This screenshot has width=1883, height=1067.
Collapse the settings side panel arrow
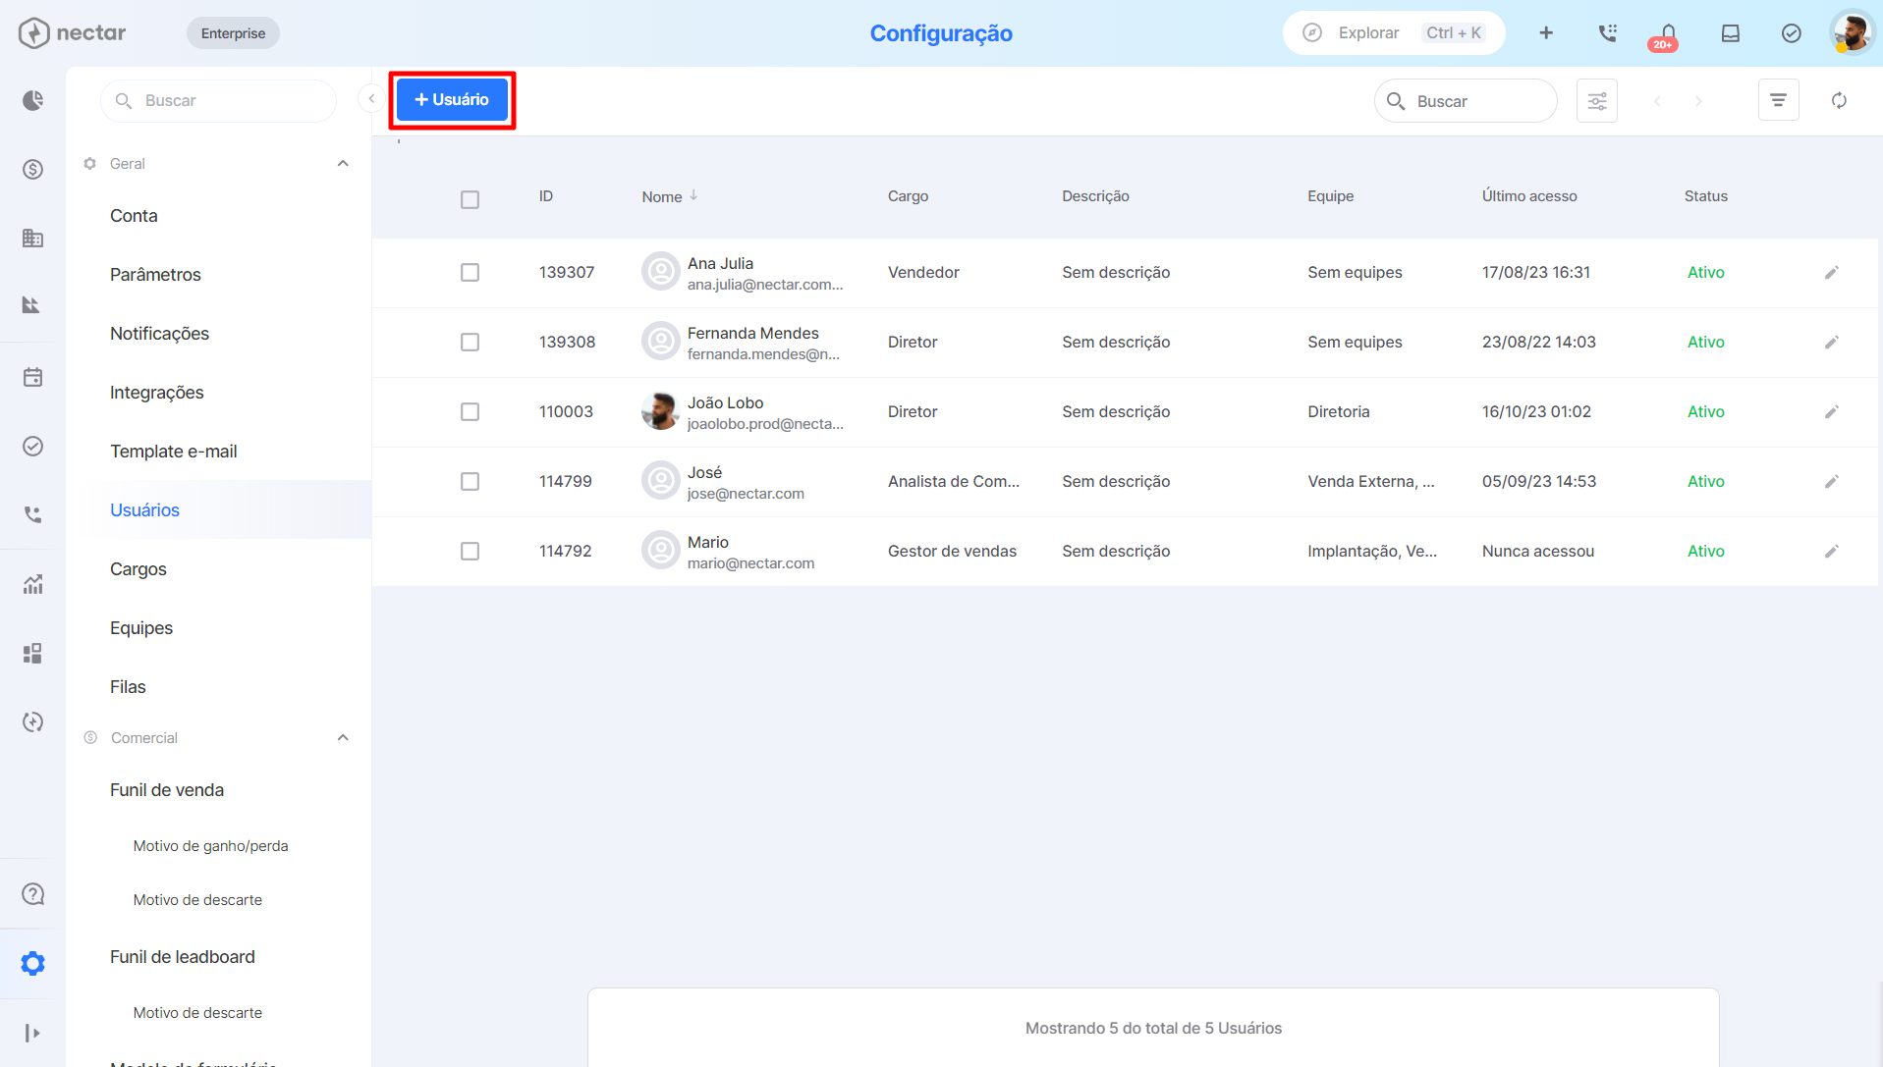click(371, 98)
